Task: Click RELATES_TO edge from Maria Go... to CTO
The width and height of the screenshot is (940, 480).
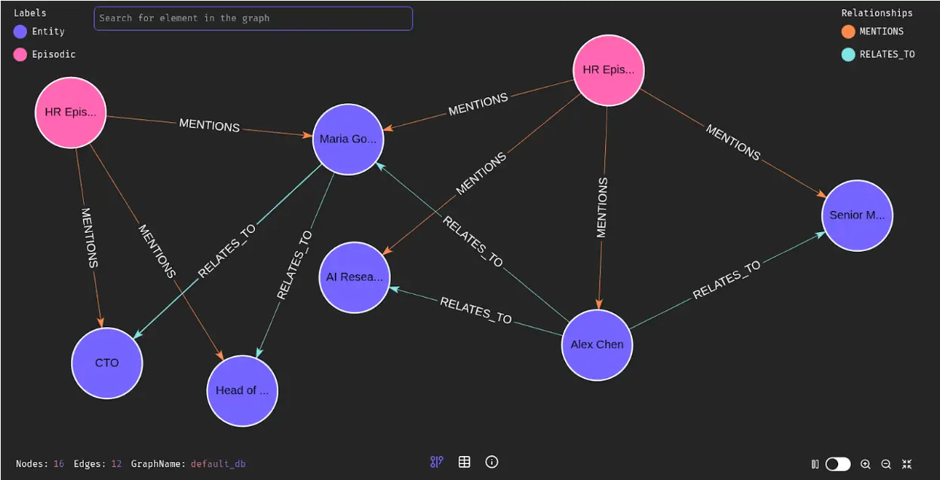Action: click(x=226, y=252)
